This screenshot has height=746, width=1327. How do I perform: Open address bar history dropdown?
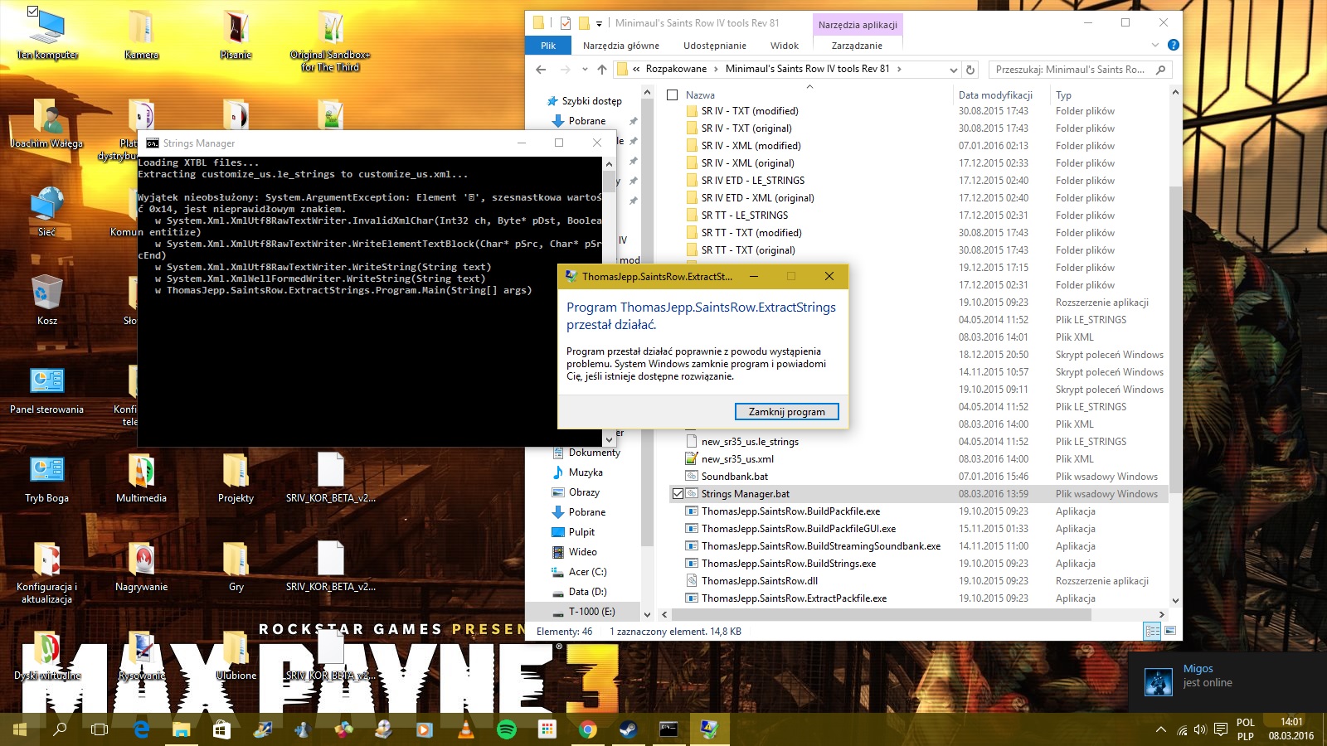(x=953, y=70)
